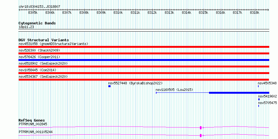This screenshot has width=278, height=139.
Task: Open the nsv1058445 (Coe2014) label
Action: click(37, 70)
